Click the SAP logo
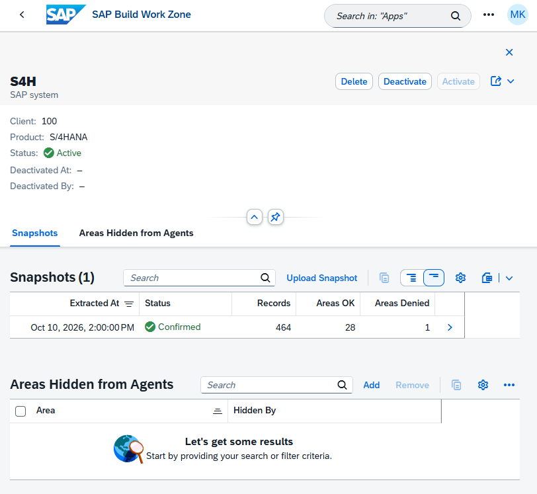This screenshot has height=494, width=537. tap(65, 15)
